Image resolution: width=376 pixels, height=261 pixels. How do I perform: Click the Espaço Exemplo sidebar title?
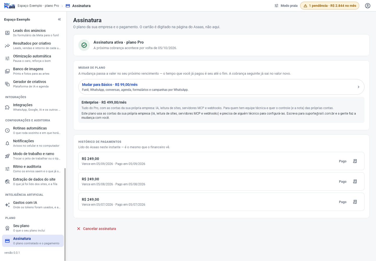(17, 19)
